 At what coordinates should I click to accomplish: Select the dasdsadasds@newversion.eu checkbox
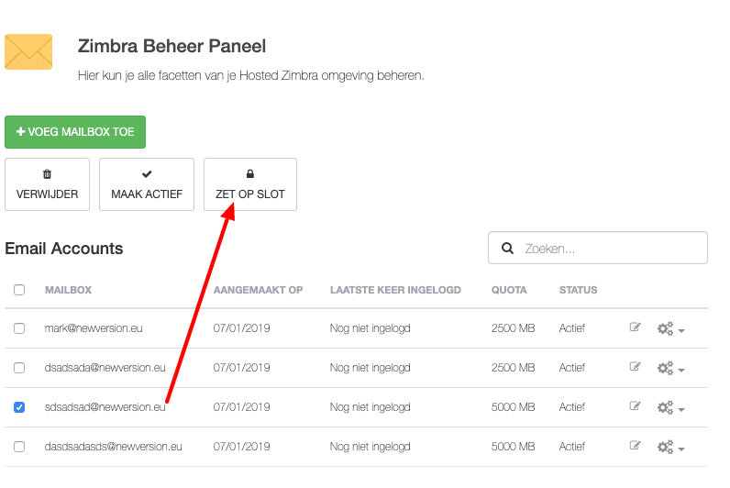pos(19,447)
